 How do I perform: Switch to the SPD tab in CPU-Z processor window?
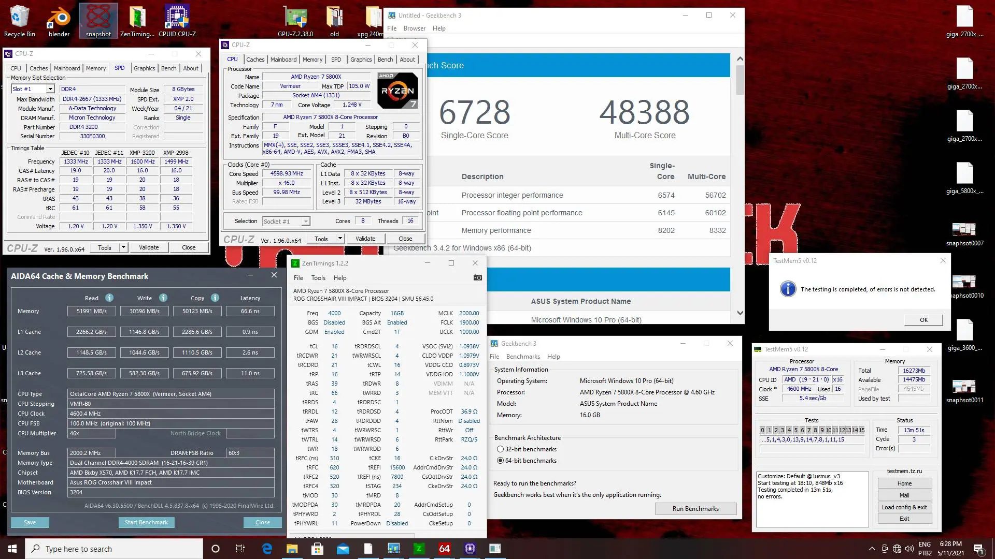point(336,60)
